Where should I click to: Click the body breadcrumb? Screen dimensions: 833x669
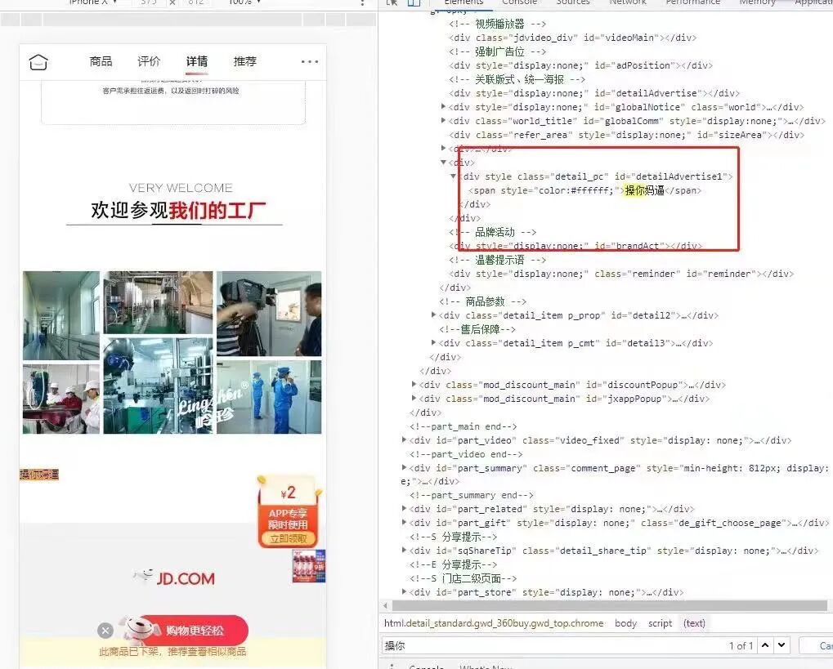coord(625,622)
